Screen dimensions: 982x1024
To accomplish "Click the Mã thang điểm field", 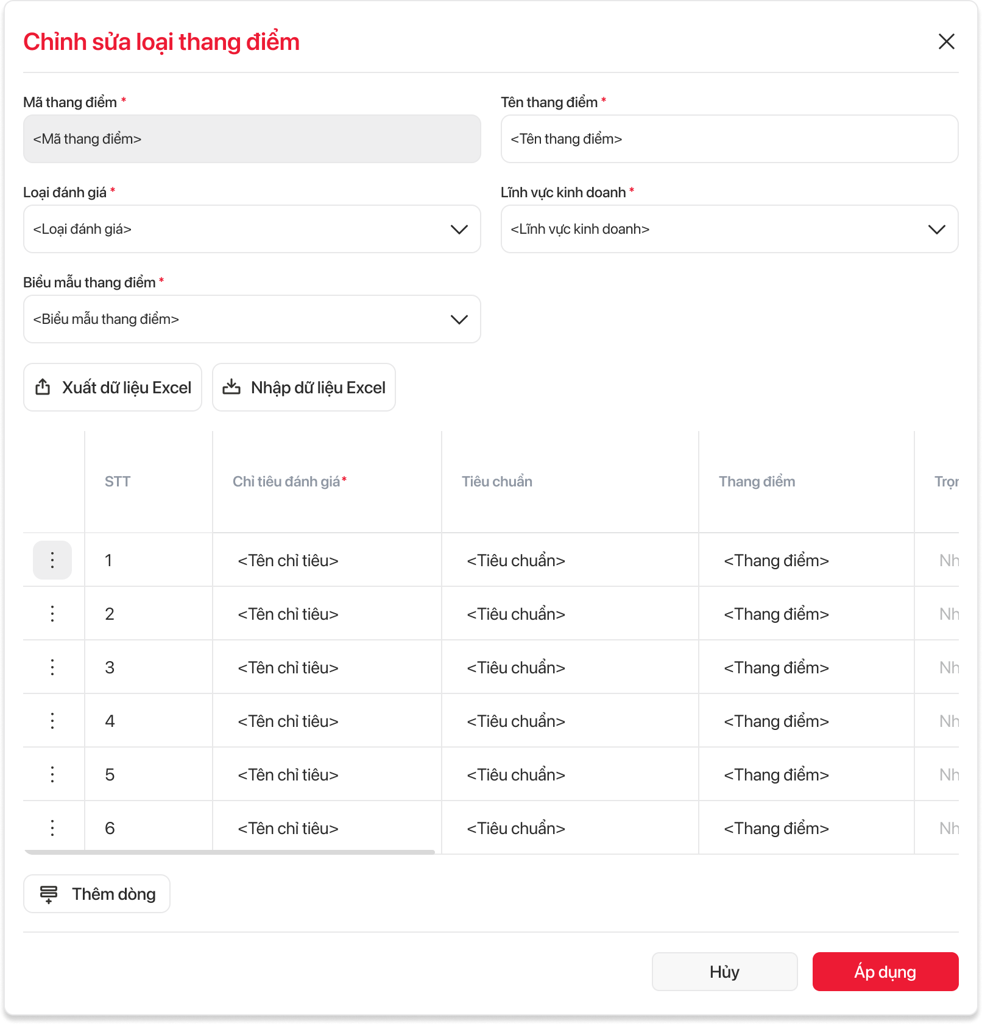I will point(252,139).
